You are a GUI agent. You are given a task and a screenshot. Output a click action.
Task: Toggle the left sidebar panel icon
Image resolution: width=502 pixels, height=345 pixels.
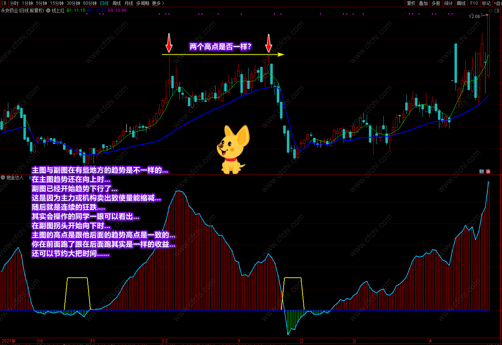coord(4,3)
